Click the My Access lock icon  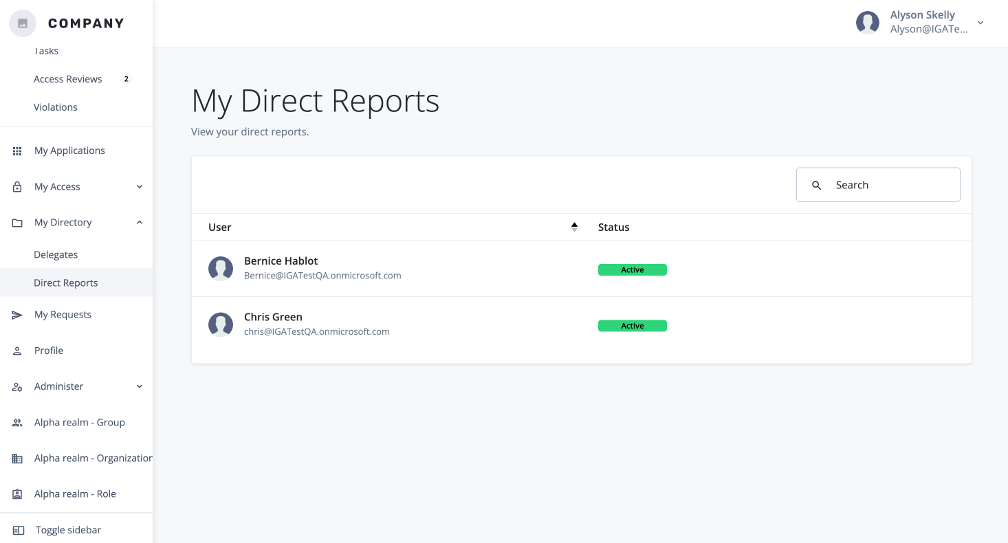(17, 186)
